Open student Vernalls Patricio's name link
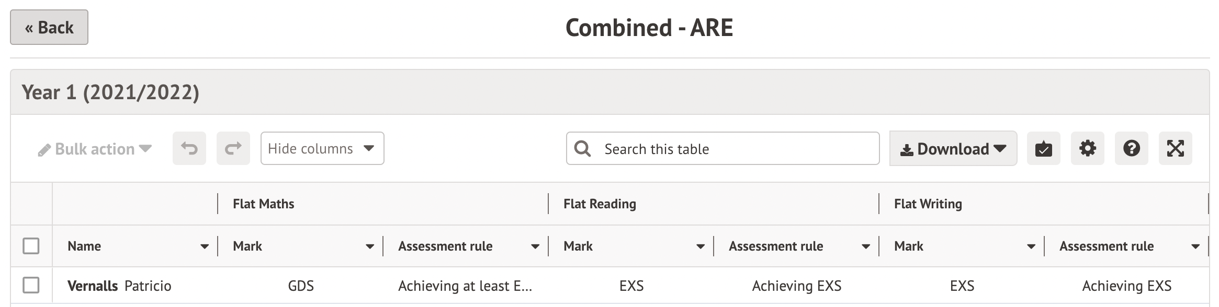Screen dimensions: 1219x307 pos(119,286)
